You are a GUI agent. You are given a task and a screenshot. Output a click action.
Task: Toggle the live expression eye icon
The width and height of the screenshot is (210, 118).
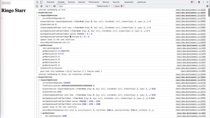(54, 6)
